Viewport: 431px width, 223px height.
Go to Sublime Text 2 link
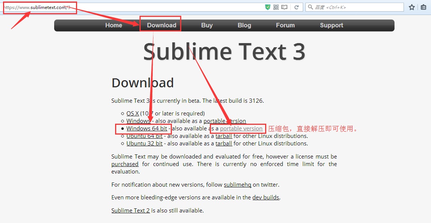tap(131, 211)
